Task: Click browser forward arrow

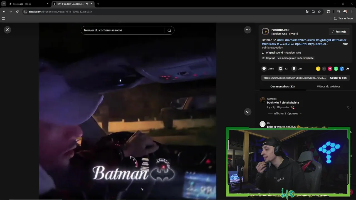Action: [11, 12]
